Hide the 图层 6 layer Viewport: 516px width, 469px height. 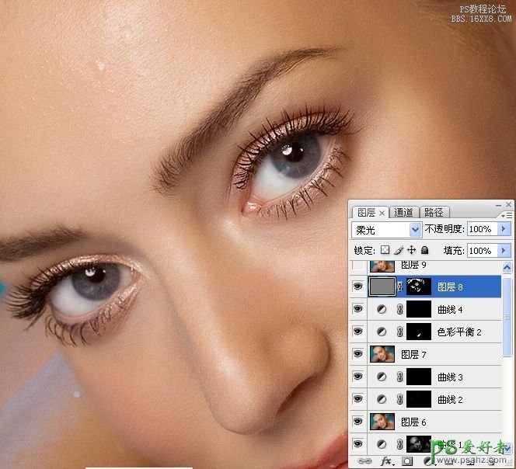pos(357,422)
